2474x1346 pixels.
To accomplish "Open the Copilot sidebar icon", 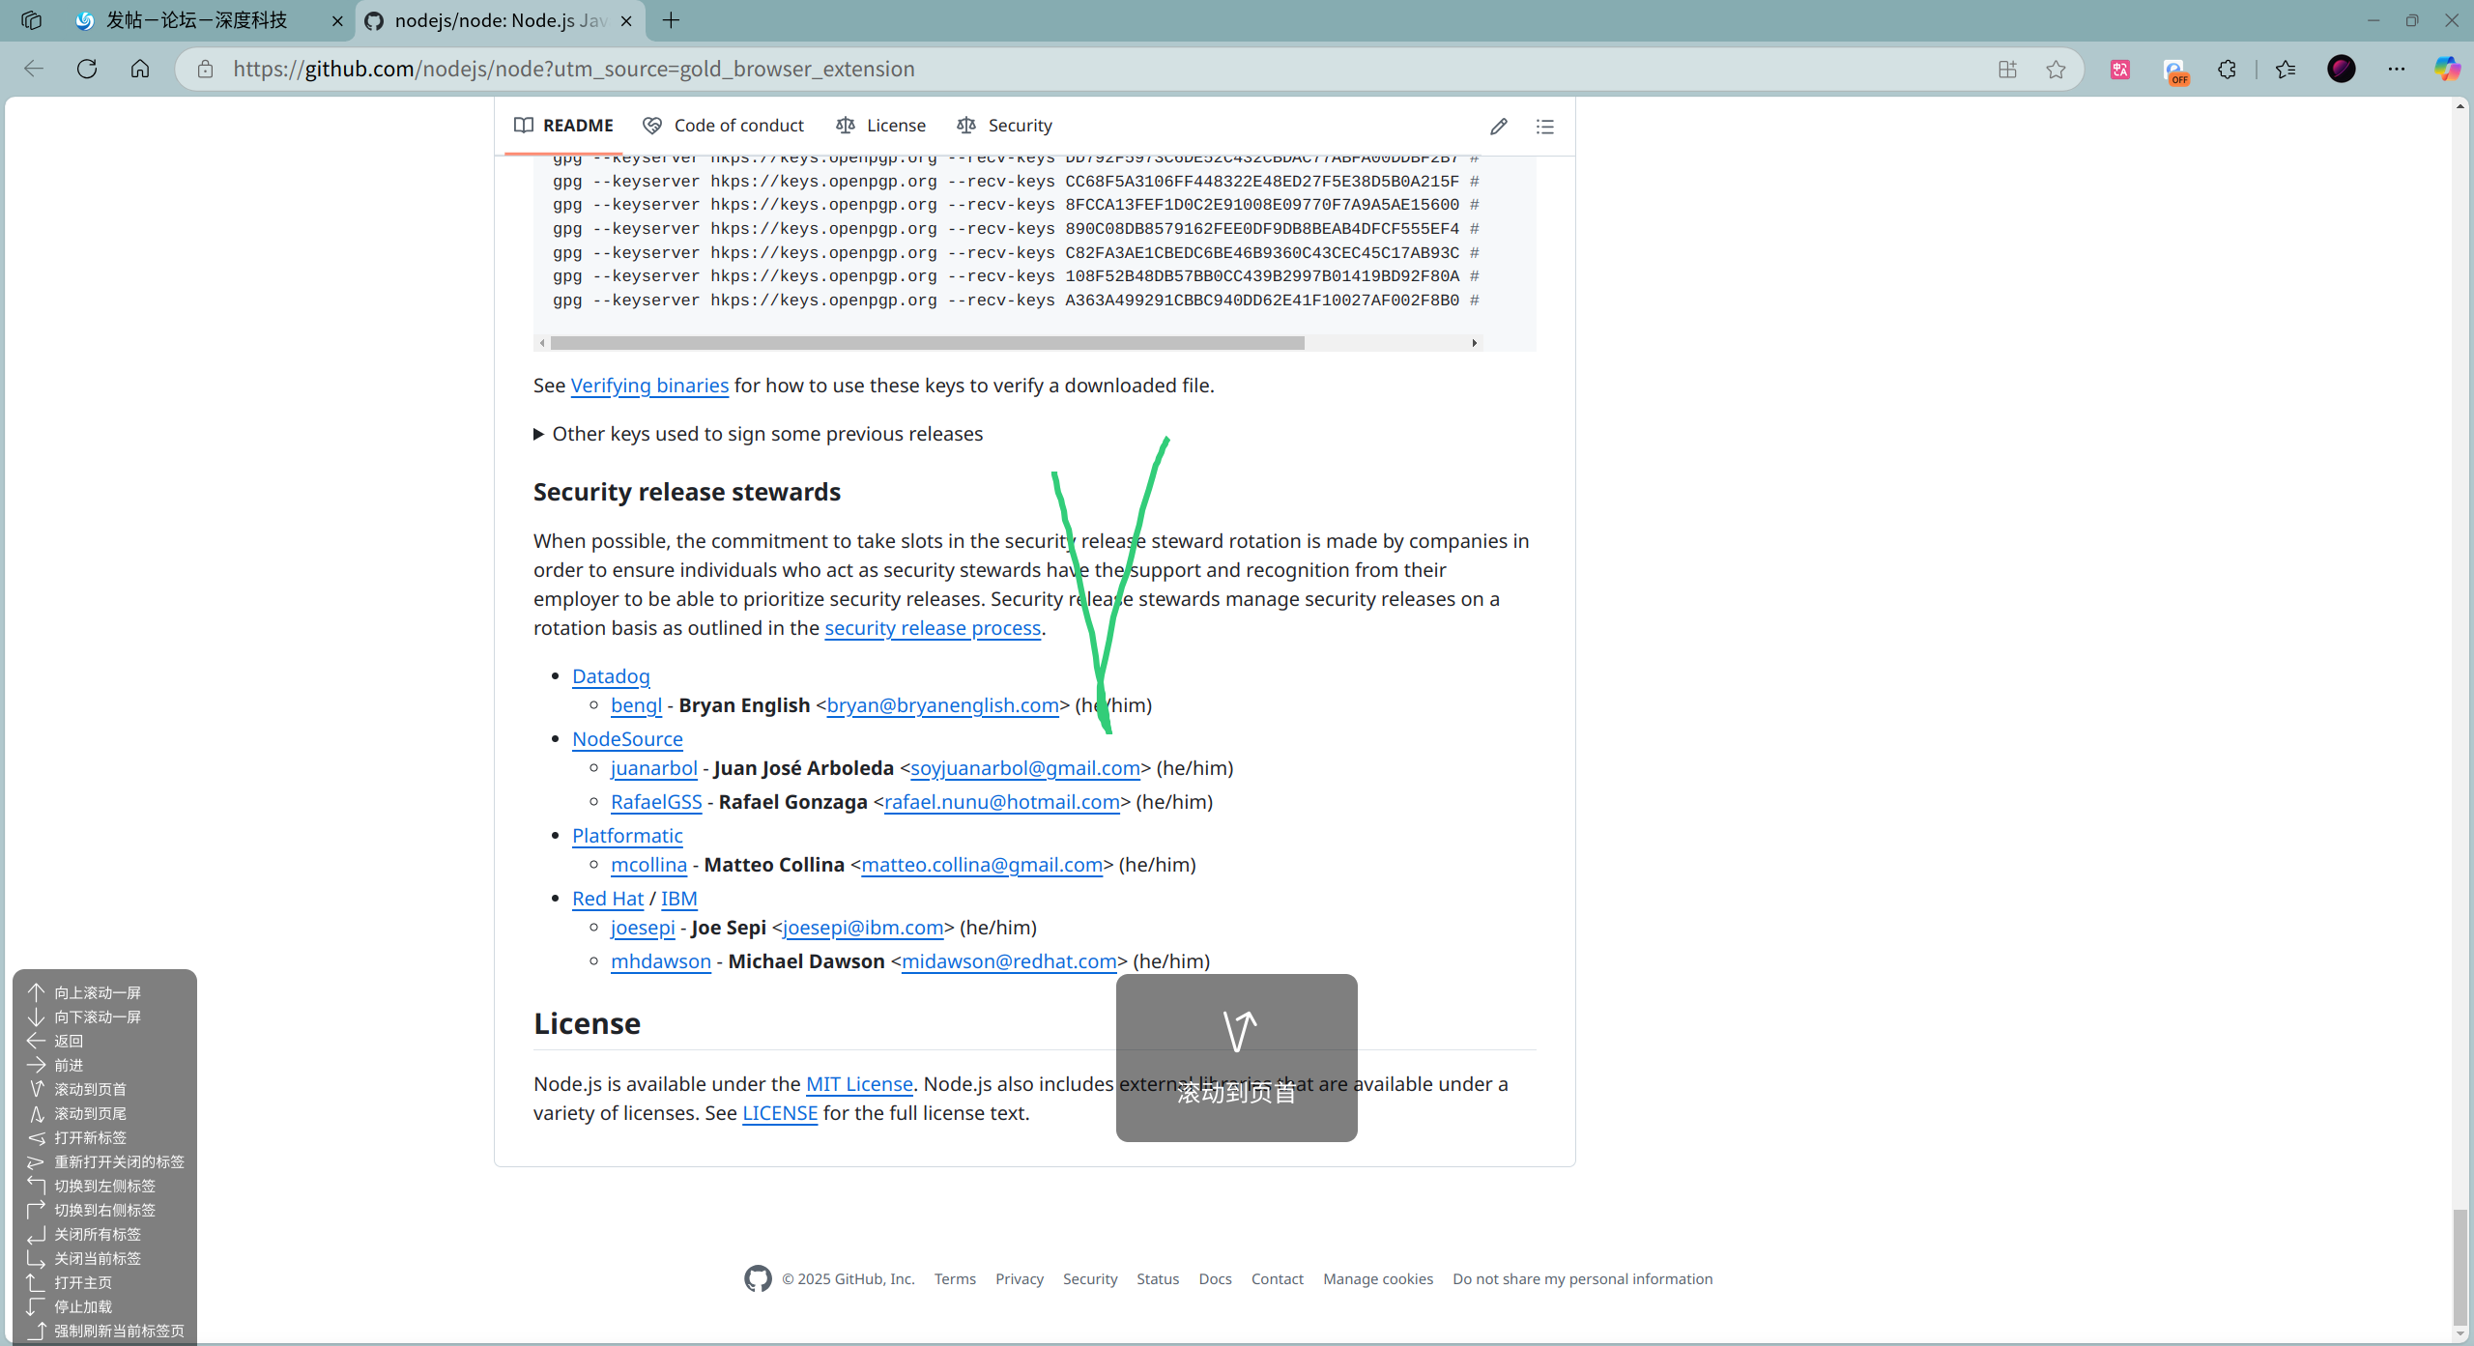I will coord(2446,69).
